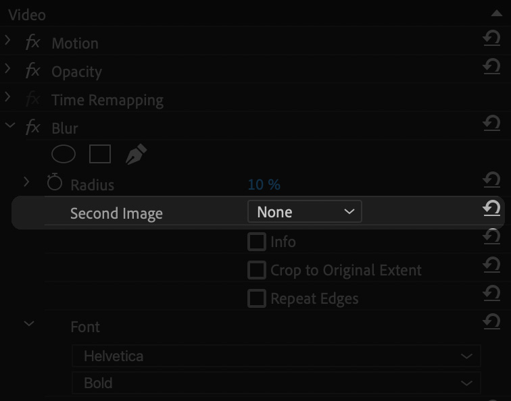Reset the Opacity effect

click(x=491, y=66)
